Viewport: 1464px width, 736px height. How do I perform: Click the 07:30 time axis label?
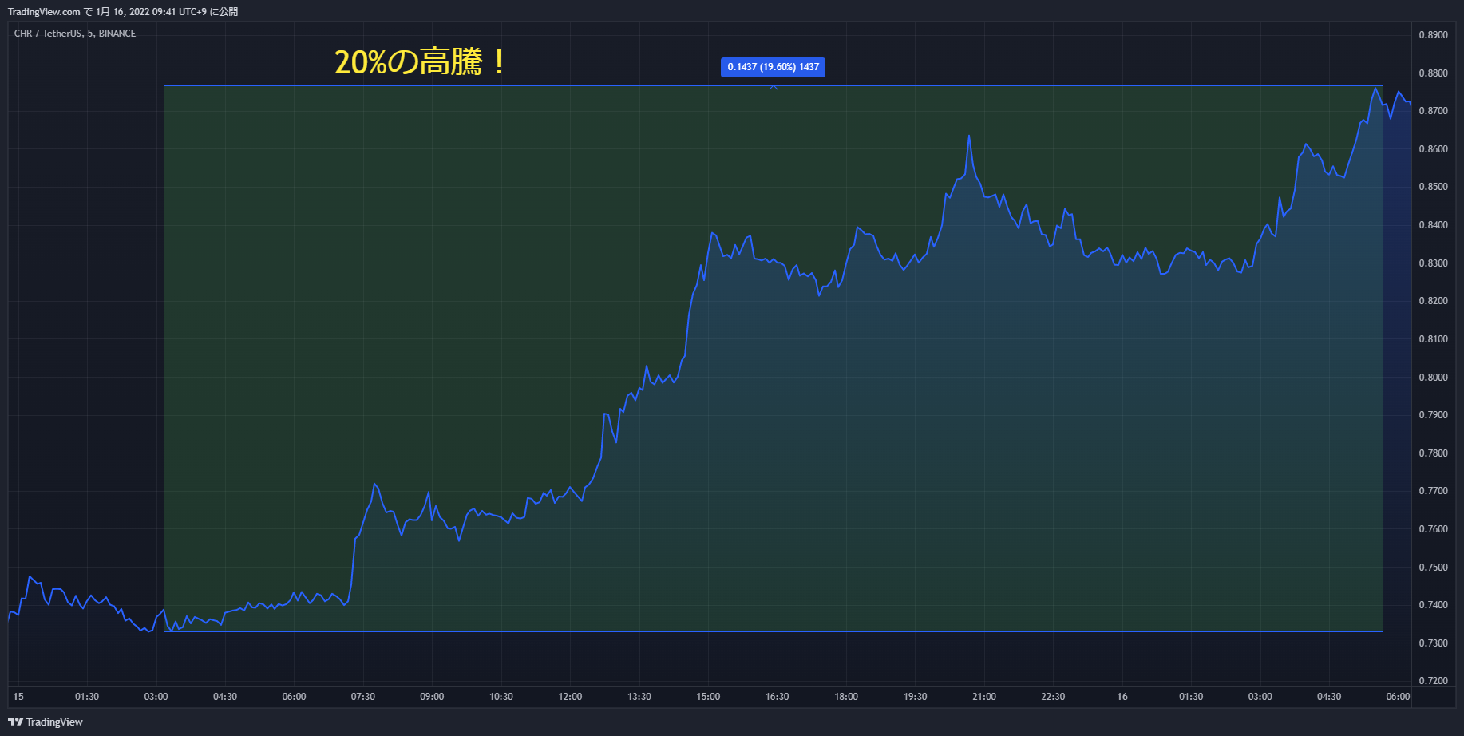click(x=363, y=697)
